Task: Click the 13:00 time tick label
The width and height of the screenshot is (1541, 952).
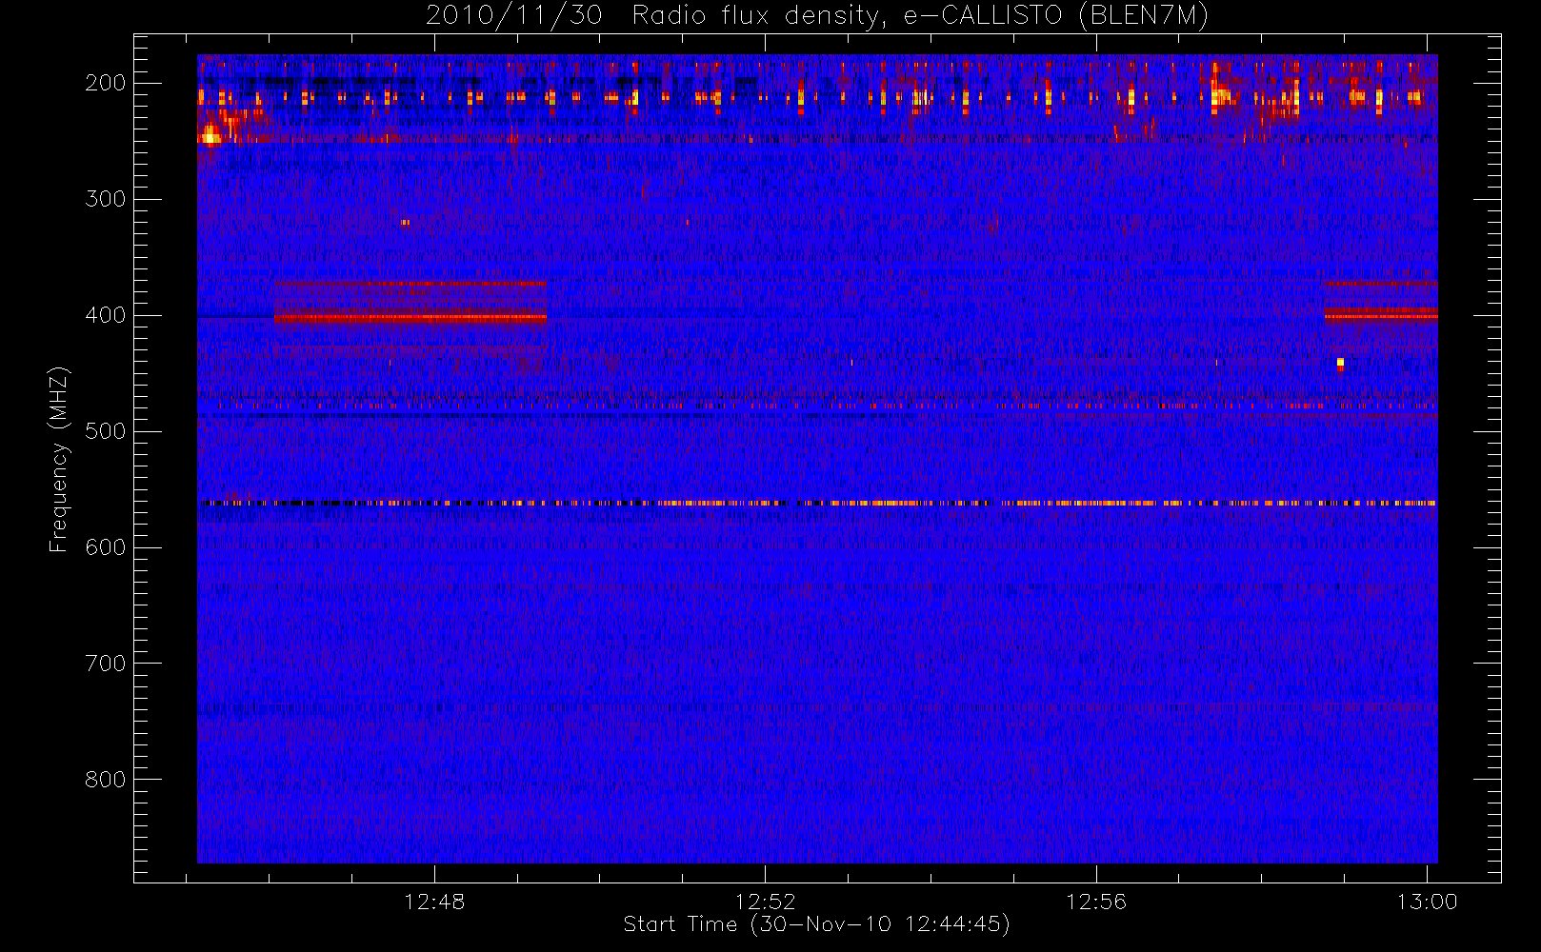Action: [1427, 902]
